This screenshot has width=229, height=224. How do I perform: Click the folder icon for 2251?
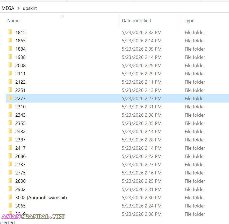click(10, 90)
